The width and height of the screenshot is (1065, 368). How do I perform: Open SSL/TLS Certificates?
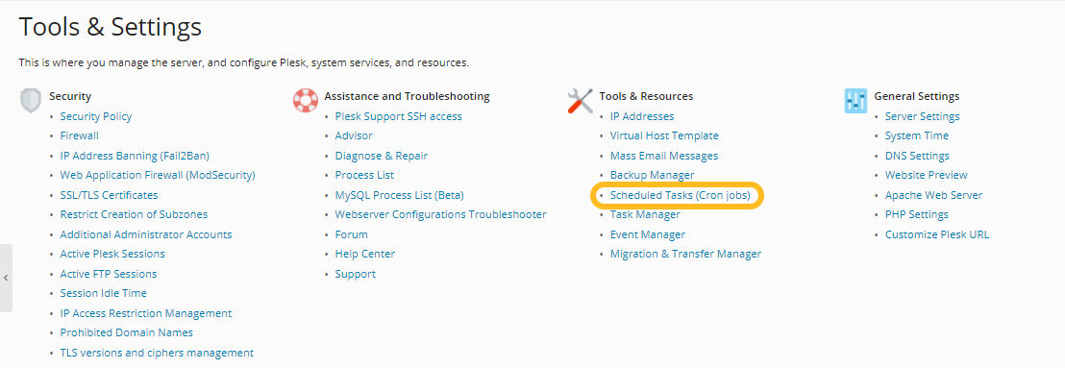(x=109, y=195)
